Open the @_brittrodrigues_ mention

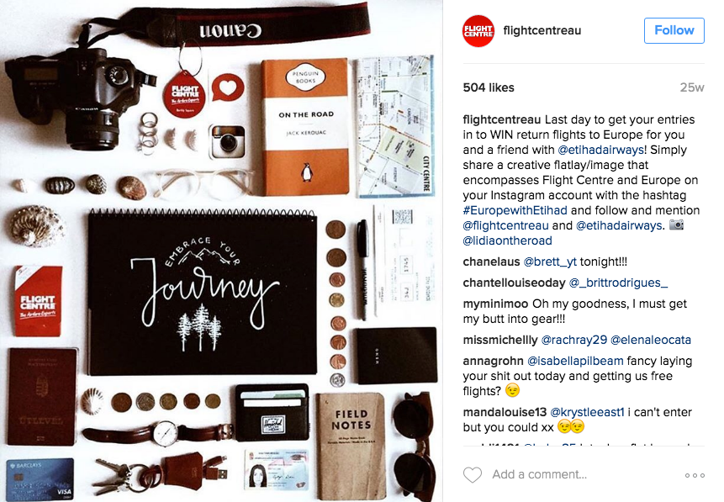coord(618,283)
